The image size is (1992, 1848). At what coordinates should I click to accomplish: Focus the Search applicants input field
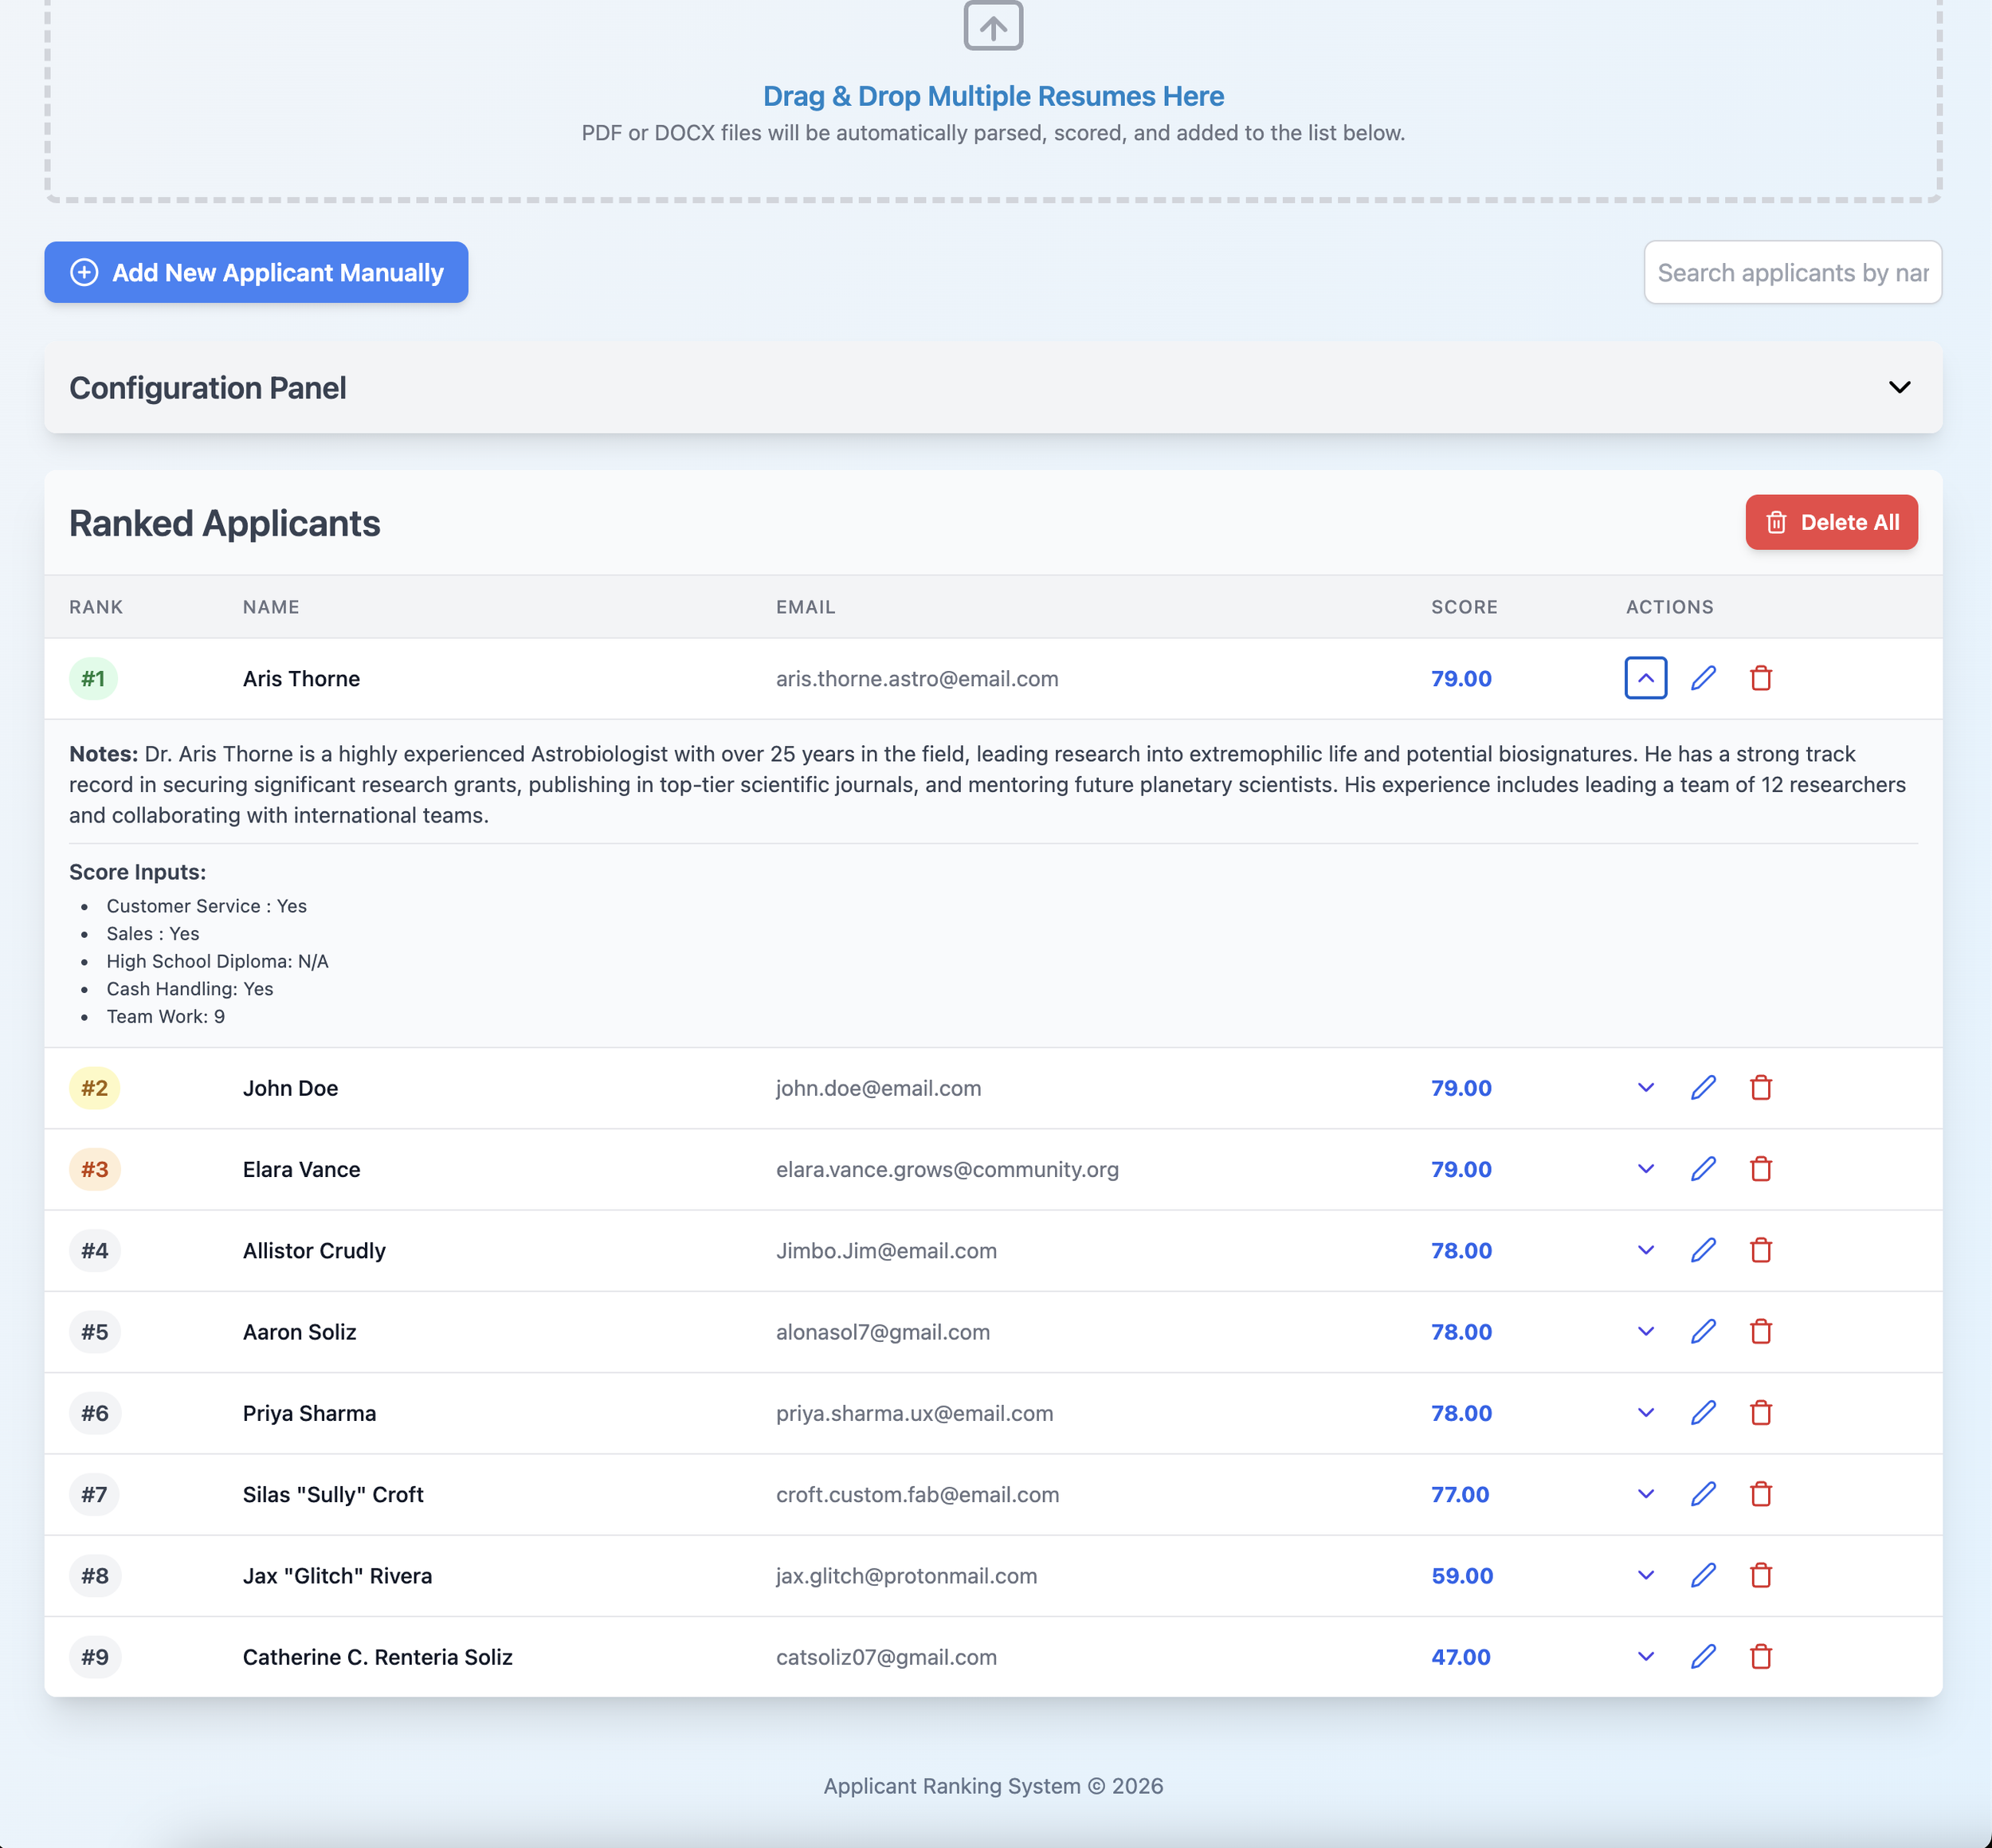[x=1791, y=272]
